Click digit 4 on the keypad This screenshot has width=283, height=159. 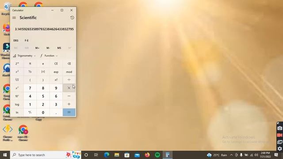click(x=30, y=96)
